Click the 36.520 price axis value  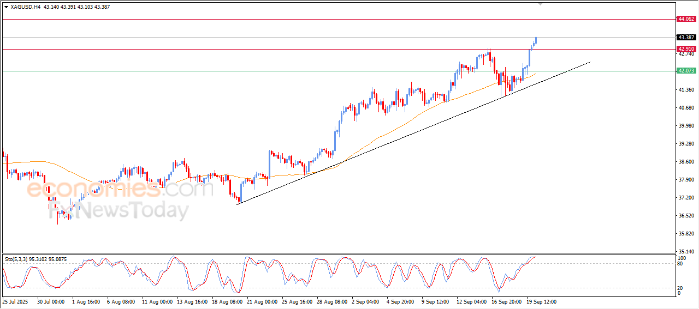tap(685, 215)
